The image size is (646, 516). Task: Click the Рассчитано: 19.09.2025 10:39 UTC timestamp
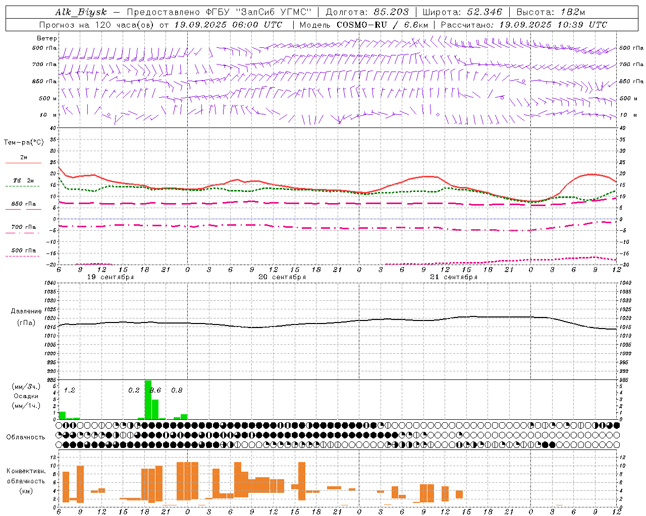click(x=524, y=25)
